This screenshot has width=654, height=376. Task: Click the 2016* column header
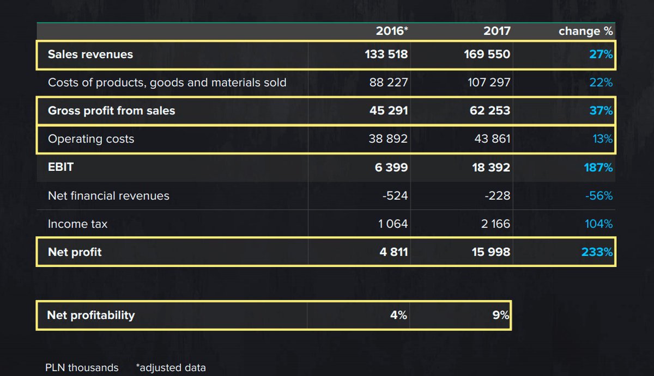pyautogui.click(x=392, y=31)
